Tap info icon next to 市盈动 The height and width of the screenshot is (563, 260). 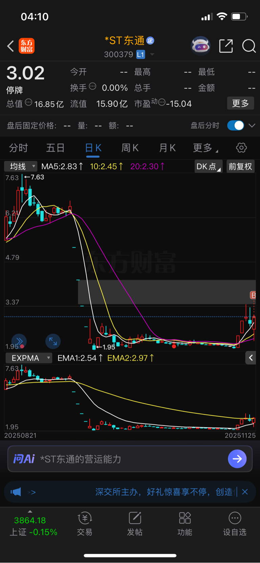[162, 102]
